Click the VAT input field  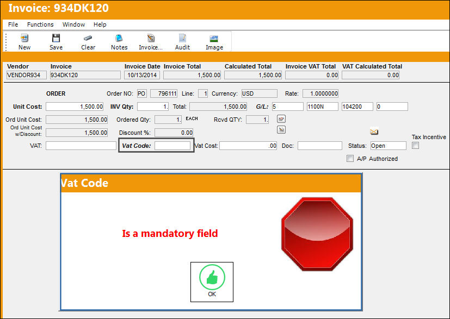pos(81,146)
